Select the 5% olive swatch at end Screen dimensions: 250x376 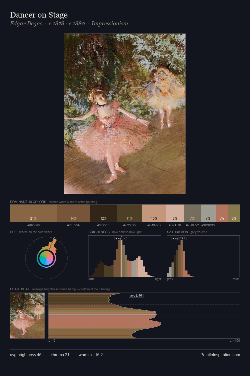tap(234, 213)
